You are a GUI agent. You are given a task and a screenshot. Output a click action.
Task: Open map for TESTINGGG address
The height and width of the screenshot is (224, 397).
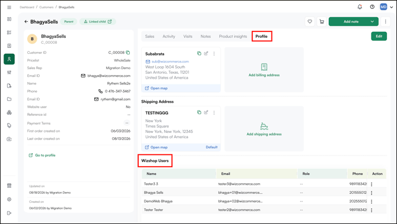coord(156,147)
